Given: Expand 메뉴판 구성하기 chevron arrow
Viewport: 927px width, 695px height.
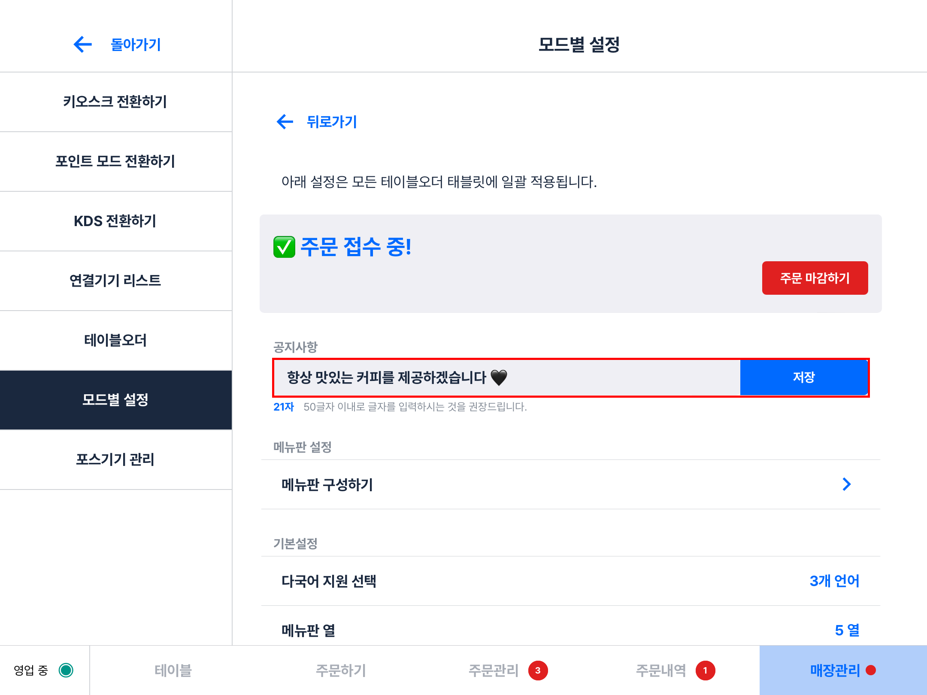Looking at the screenshot, I should [846, 484].
